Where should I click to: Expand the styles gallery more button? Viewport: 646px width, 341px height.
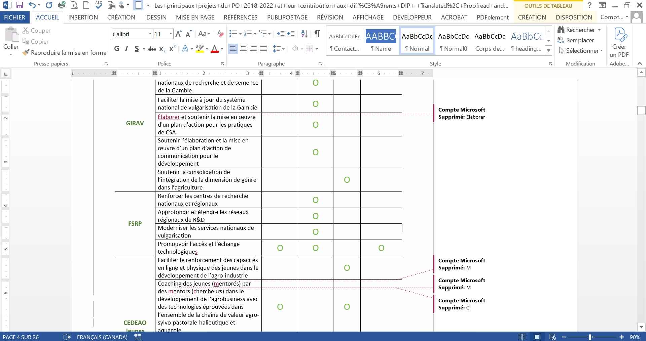tap(549, 50)
